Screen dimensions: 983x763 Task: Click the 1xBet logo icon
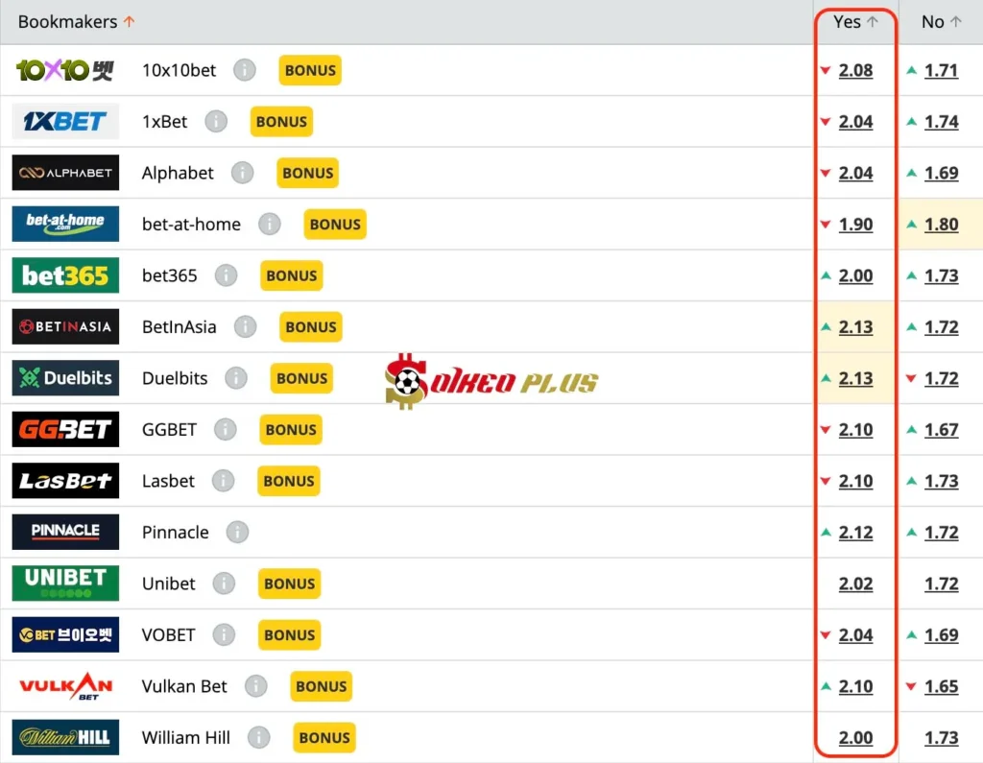[x=65, y=122]
